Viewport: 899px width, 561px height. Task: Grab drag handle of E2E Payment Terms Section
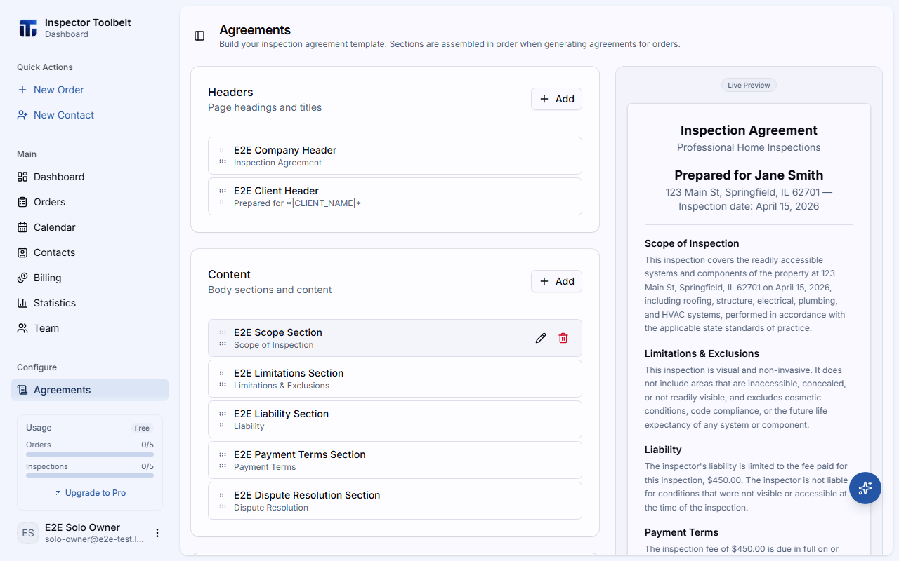223,460
